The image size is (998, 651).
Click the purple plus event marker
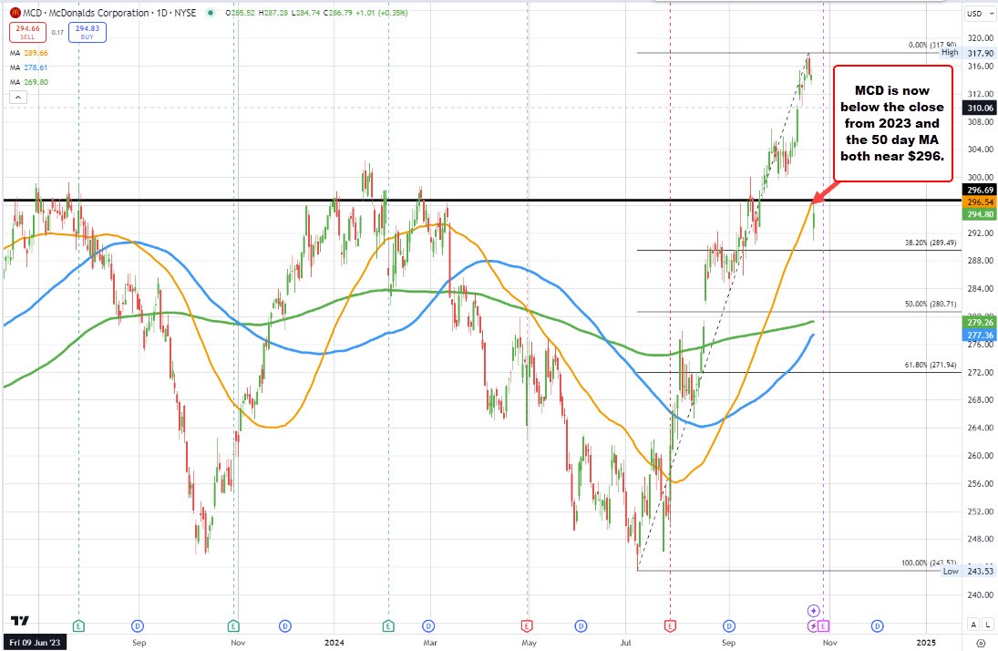click(x=813, y=609)
